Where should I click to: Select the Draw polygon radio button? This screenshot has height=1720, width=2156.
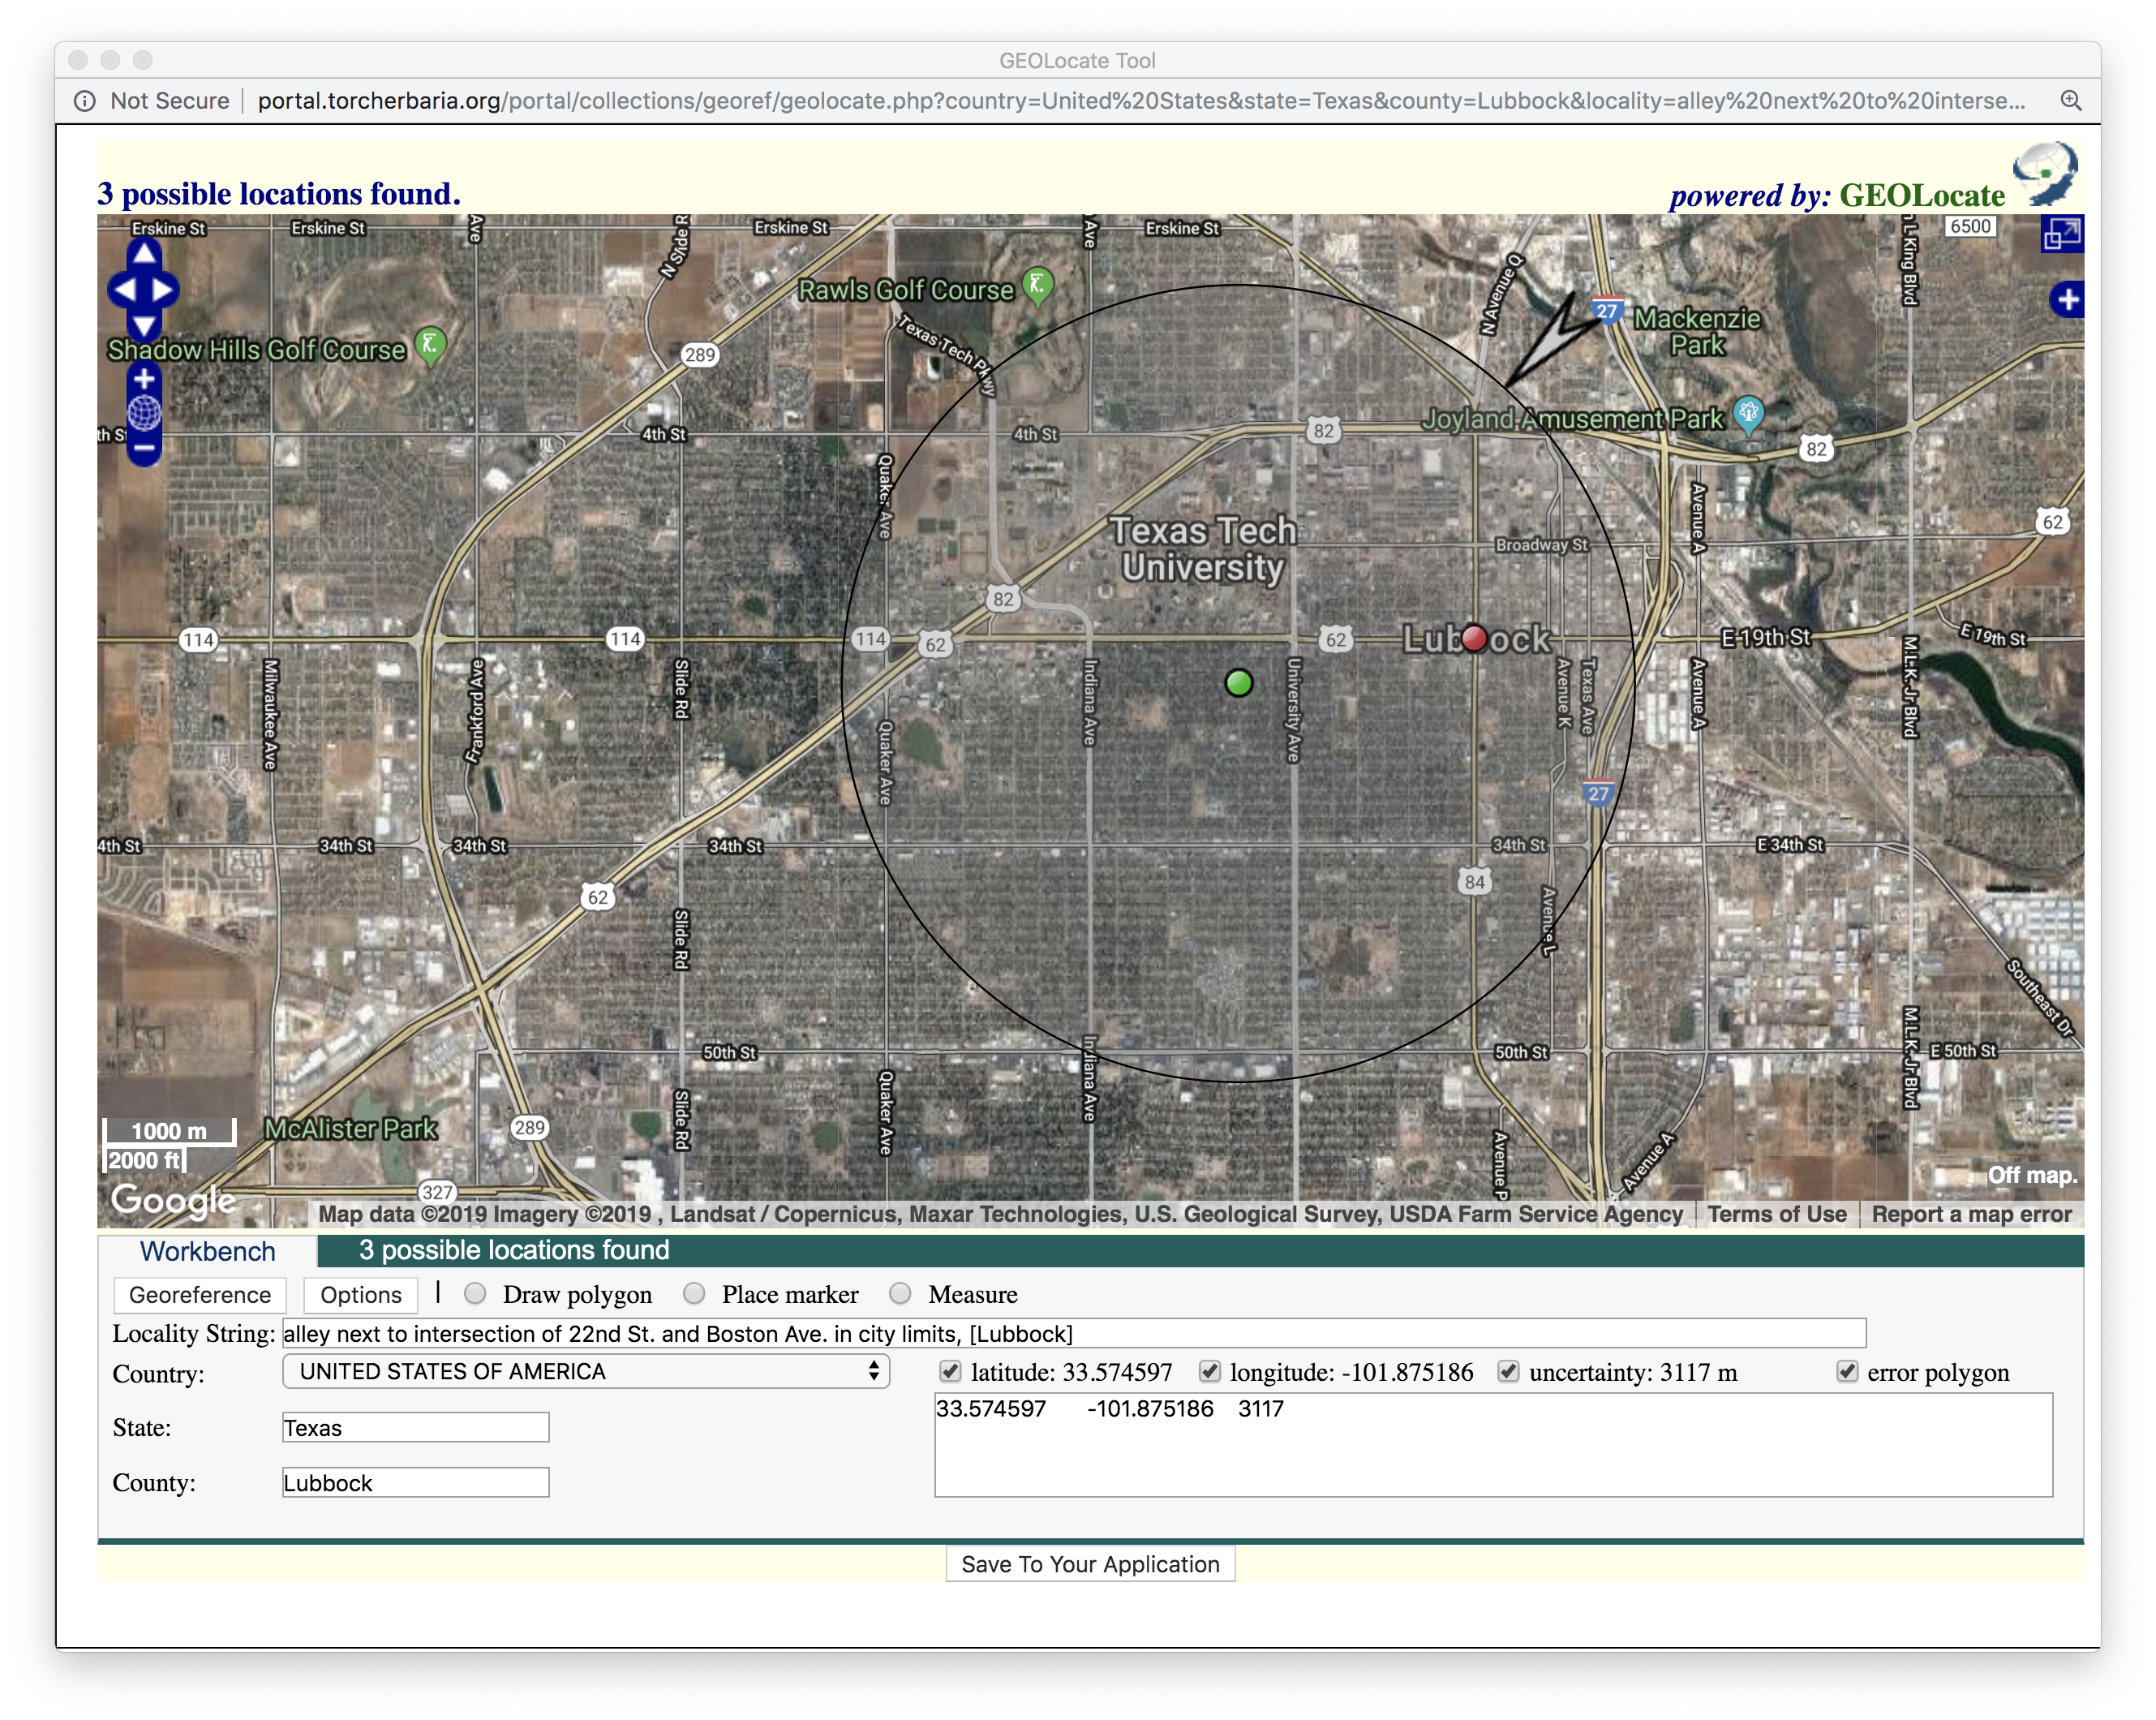(x=476, y=1294)
